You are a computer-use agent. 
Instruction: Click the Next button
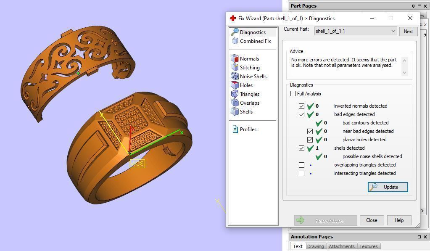point(408,31)
